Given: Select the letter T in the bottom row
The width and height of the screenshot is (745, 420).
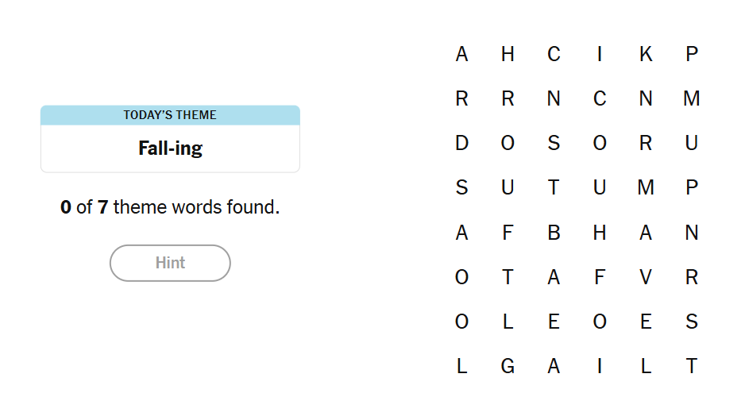Looking at the screenshot, I should (692, 366).
